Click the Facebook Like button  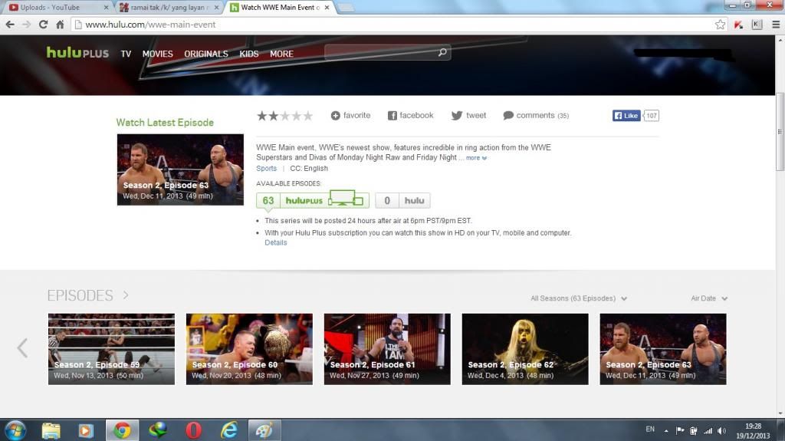tap(626, 116)
